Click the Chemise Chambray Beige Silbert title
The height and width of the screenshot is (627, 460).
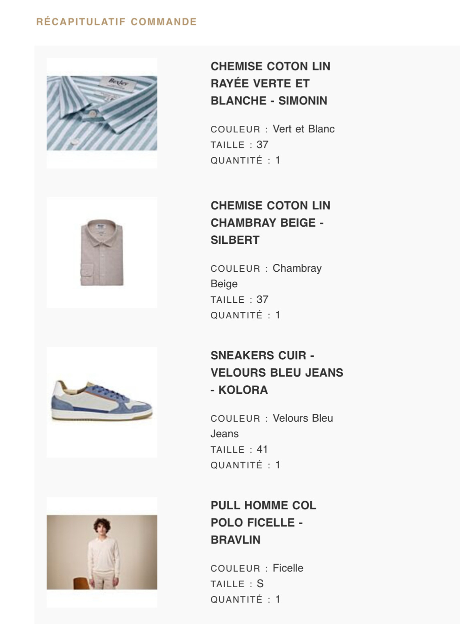click(271, 223)
